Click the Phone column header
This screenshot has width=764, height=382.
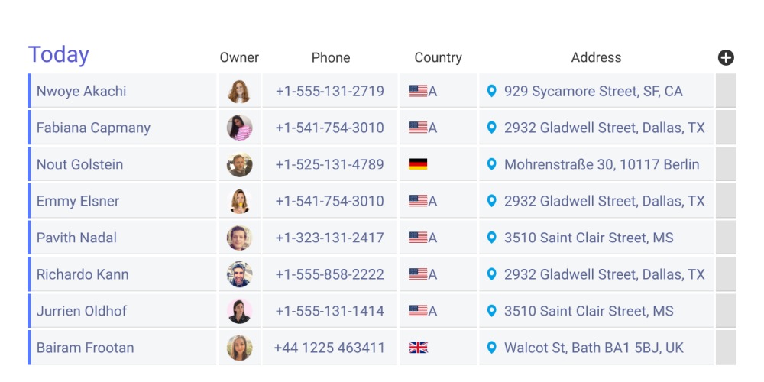[331, 57]
